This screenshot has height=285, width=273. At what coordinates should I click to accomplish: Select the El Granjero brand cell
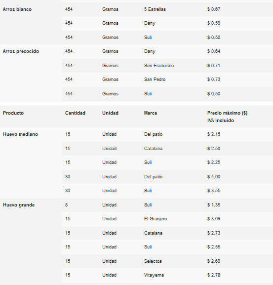point(156,219)
